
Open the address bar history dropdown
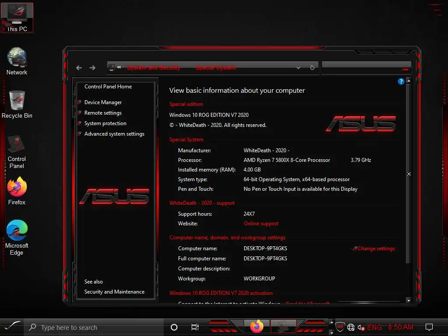click(298, 68)
